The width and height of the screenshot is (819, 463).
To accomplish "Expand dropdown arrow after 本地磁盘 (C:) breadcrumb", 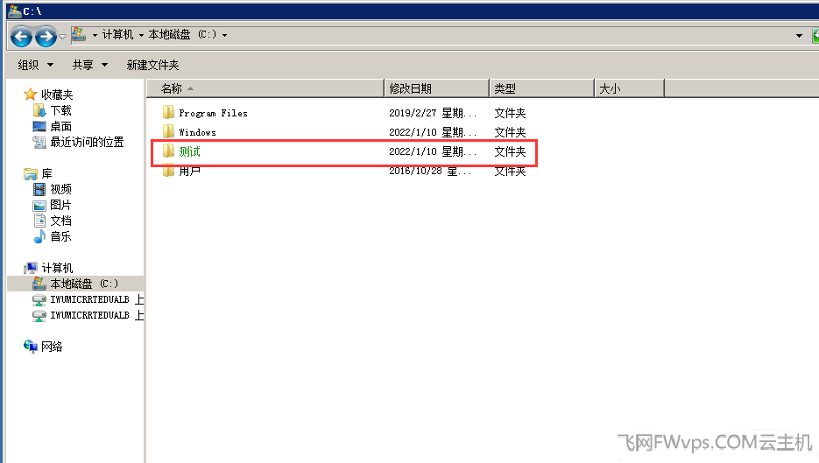I will tap(224, 35).
